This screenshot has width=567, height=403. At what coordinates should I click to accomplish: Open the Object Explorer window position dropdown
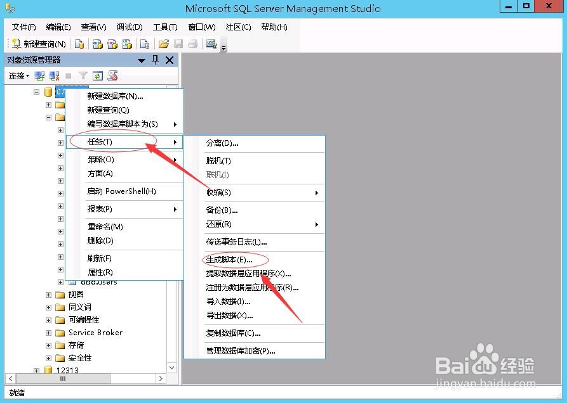pyautogui.click(x=142, y=60)
